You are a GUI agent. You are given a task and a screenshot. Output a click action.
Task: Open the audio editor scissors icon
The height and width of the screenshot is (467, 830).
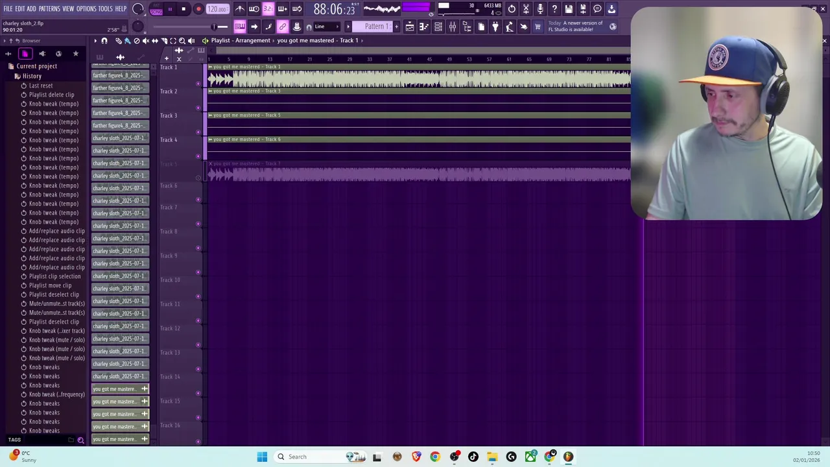click(x=526, y=9)
